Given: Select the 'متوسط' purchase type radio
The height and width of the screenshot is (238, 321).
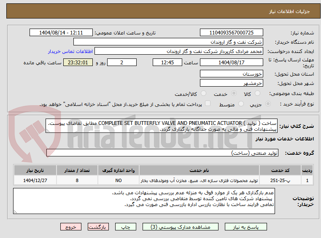Looking at the screenshot, I should pos(241,104).
